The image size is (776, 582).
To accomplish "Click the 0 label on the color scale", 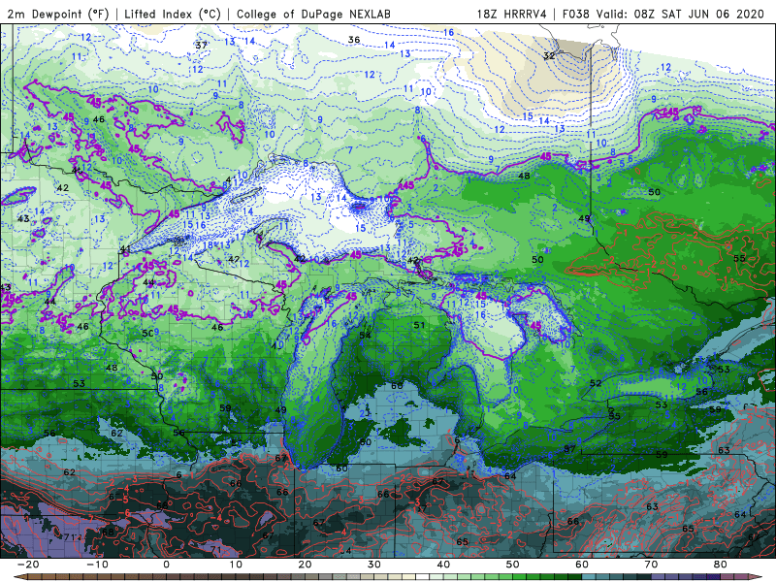I will point(166,565).
